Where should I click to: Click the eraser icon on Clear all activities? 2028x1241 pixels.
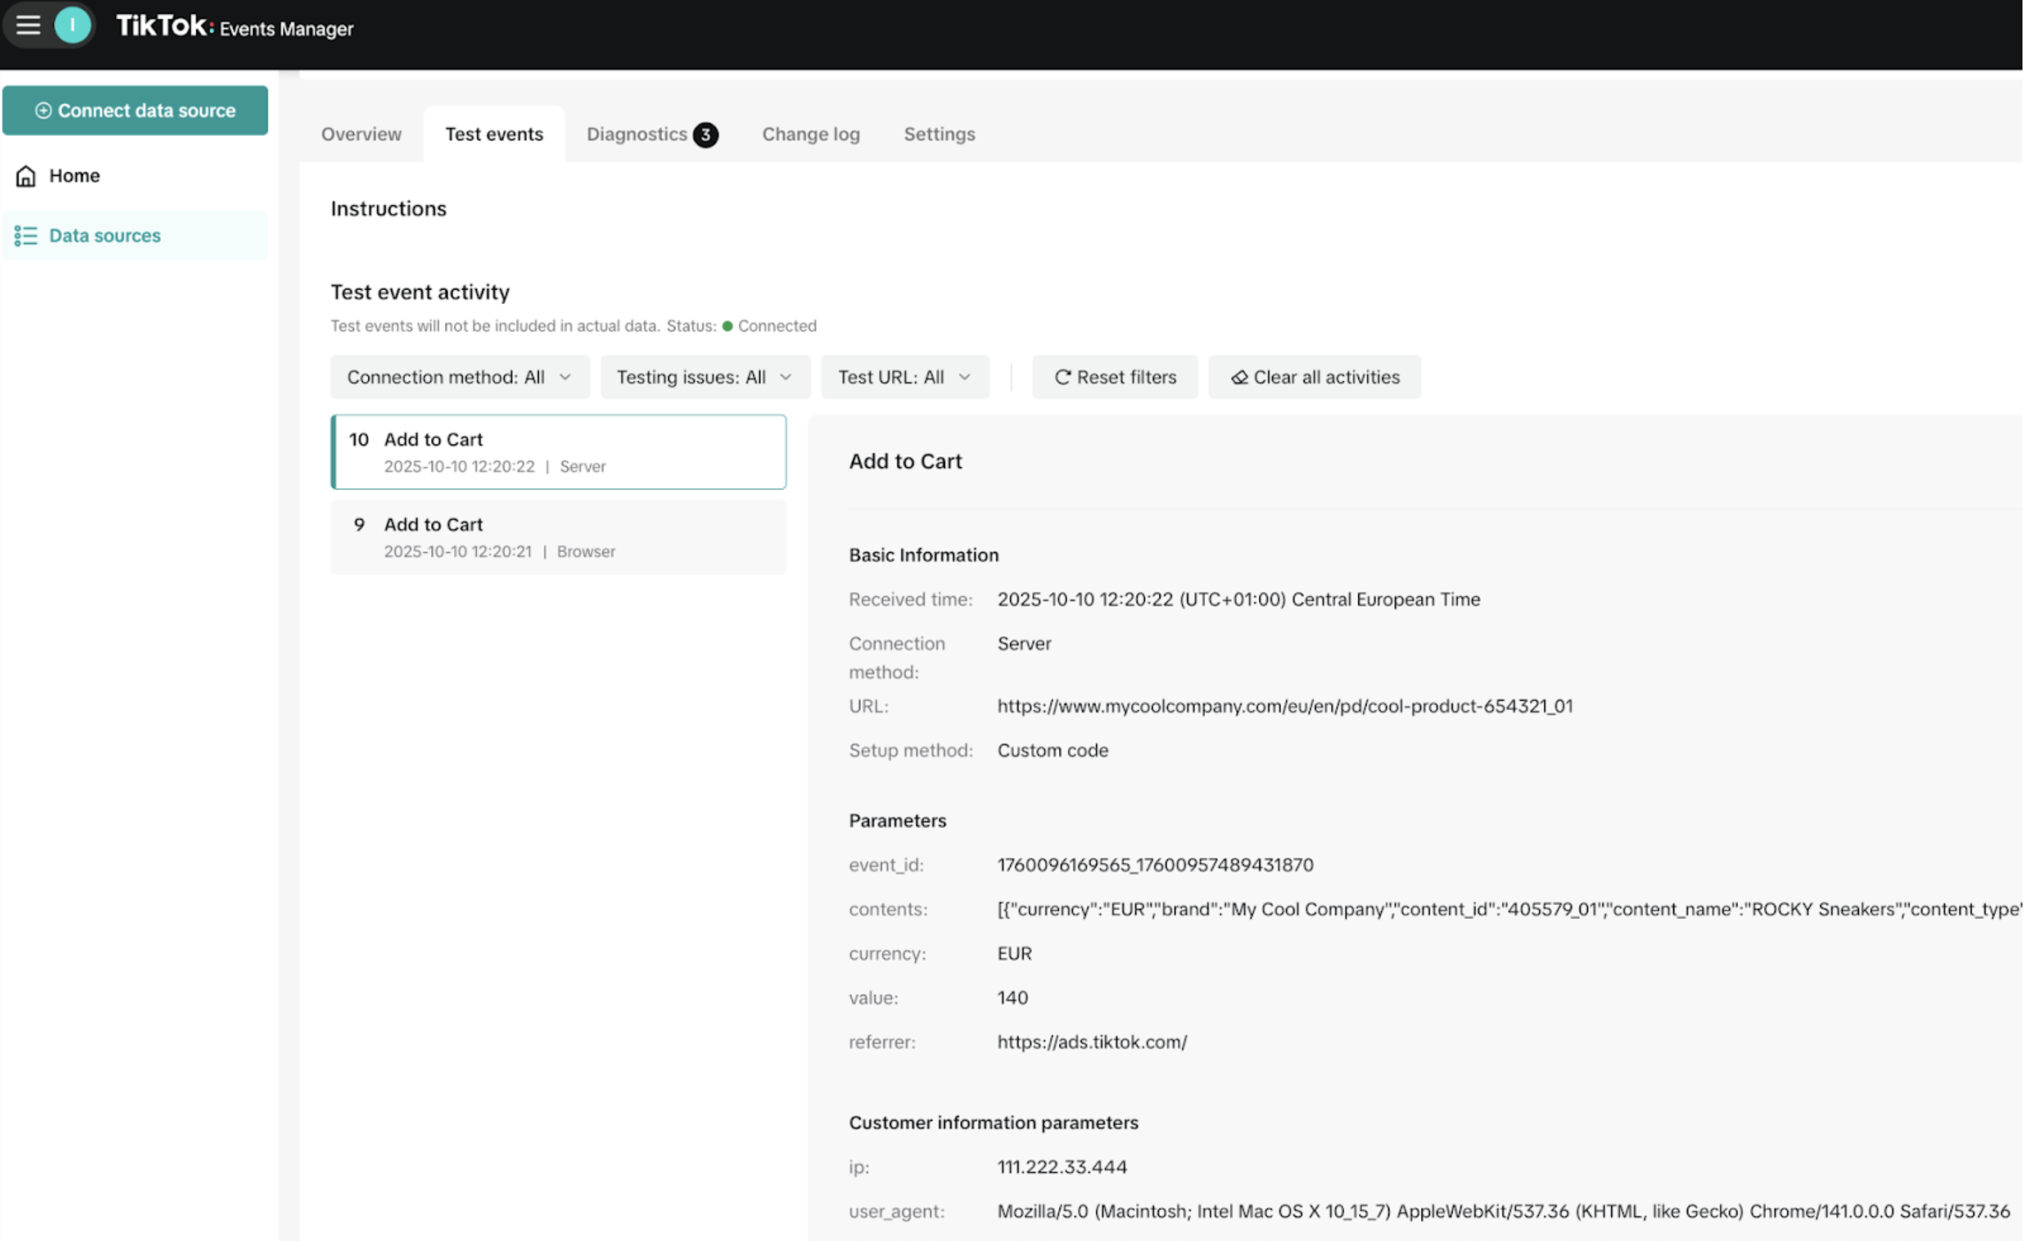point(1240,378)
